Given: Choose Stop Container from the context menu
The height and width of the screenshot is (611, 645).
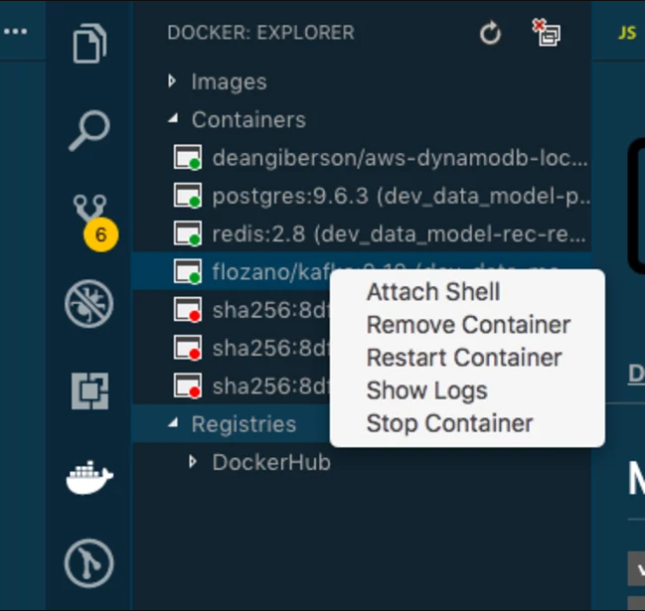Looking at the screenshot, I should (449, 423).
